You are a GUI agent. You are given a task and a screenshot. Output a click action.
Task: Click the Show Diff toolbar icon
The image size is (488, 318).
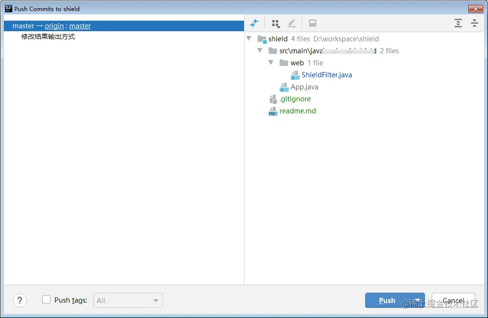[254, 23]
